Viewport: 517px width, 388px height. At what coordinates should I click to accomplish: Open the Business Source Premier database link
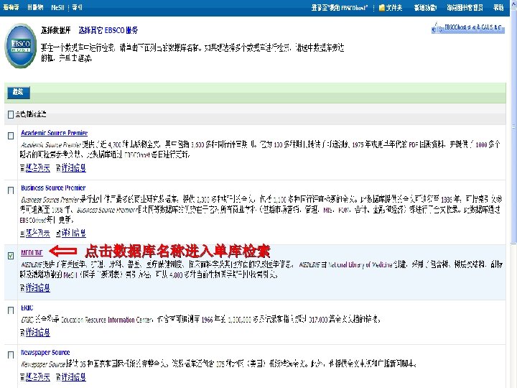click(53, 188)
